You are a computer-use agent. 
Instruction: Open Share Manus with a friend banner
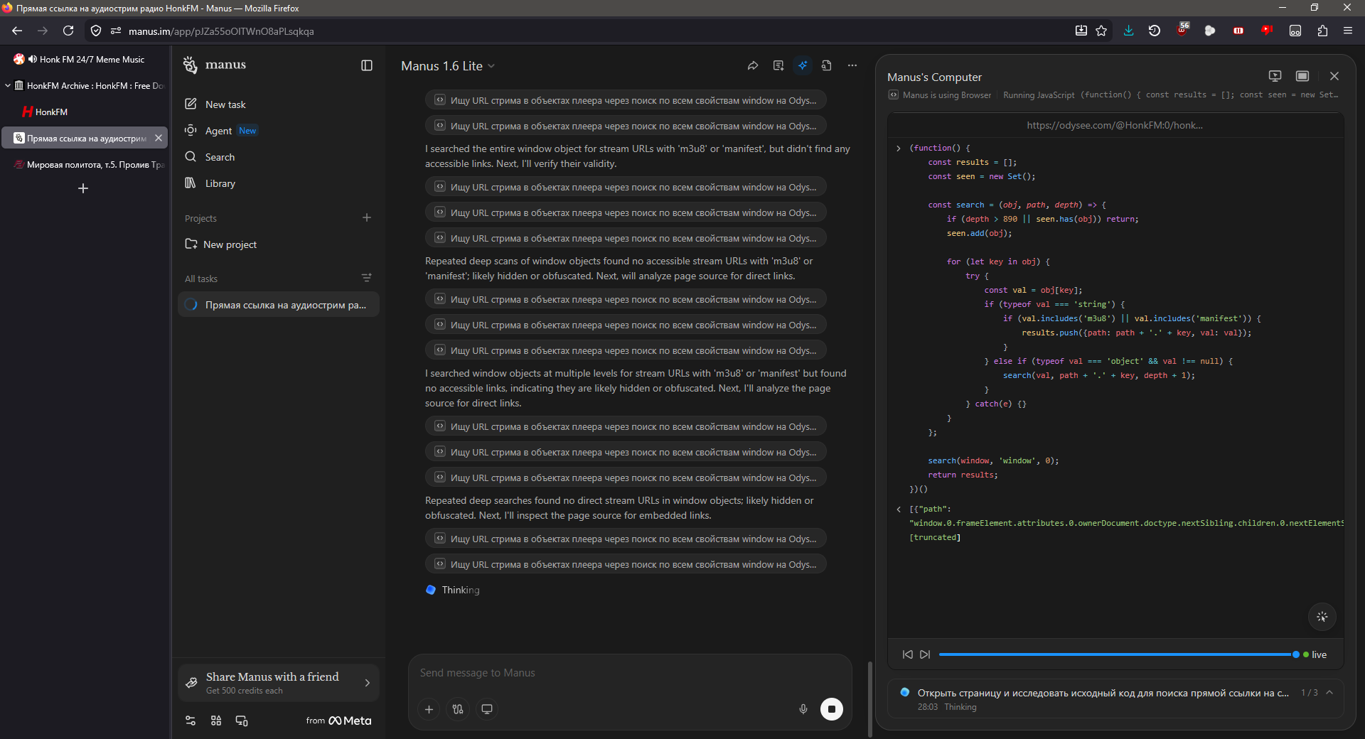click(279, 683)
